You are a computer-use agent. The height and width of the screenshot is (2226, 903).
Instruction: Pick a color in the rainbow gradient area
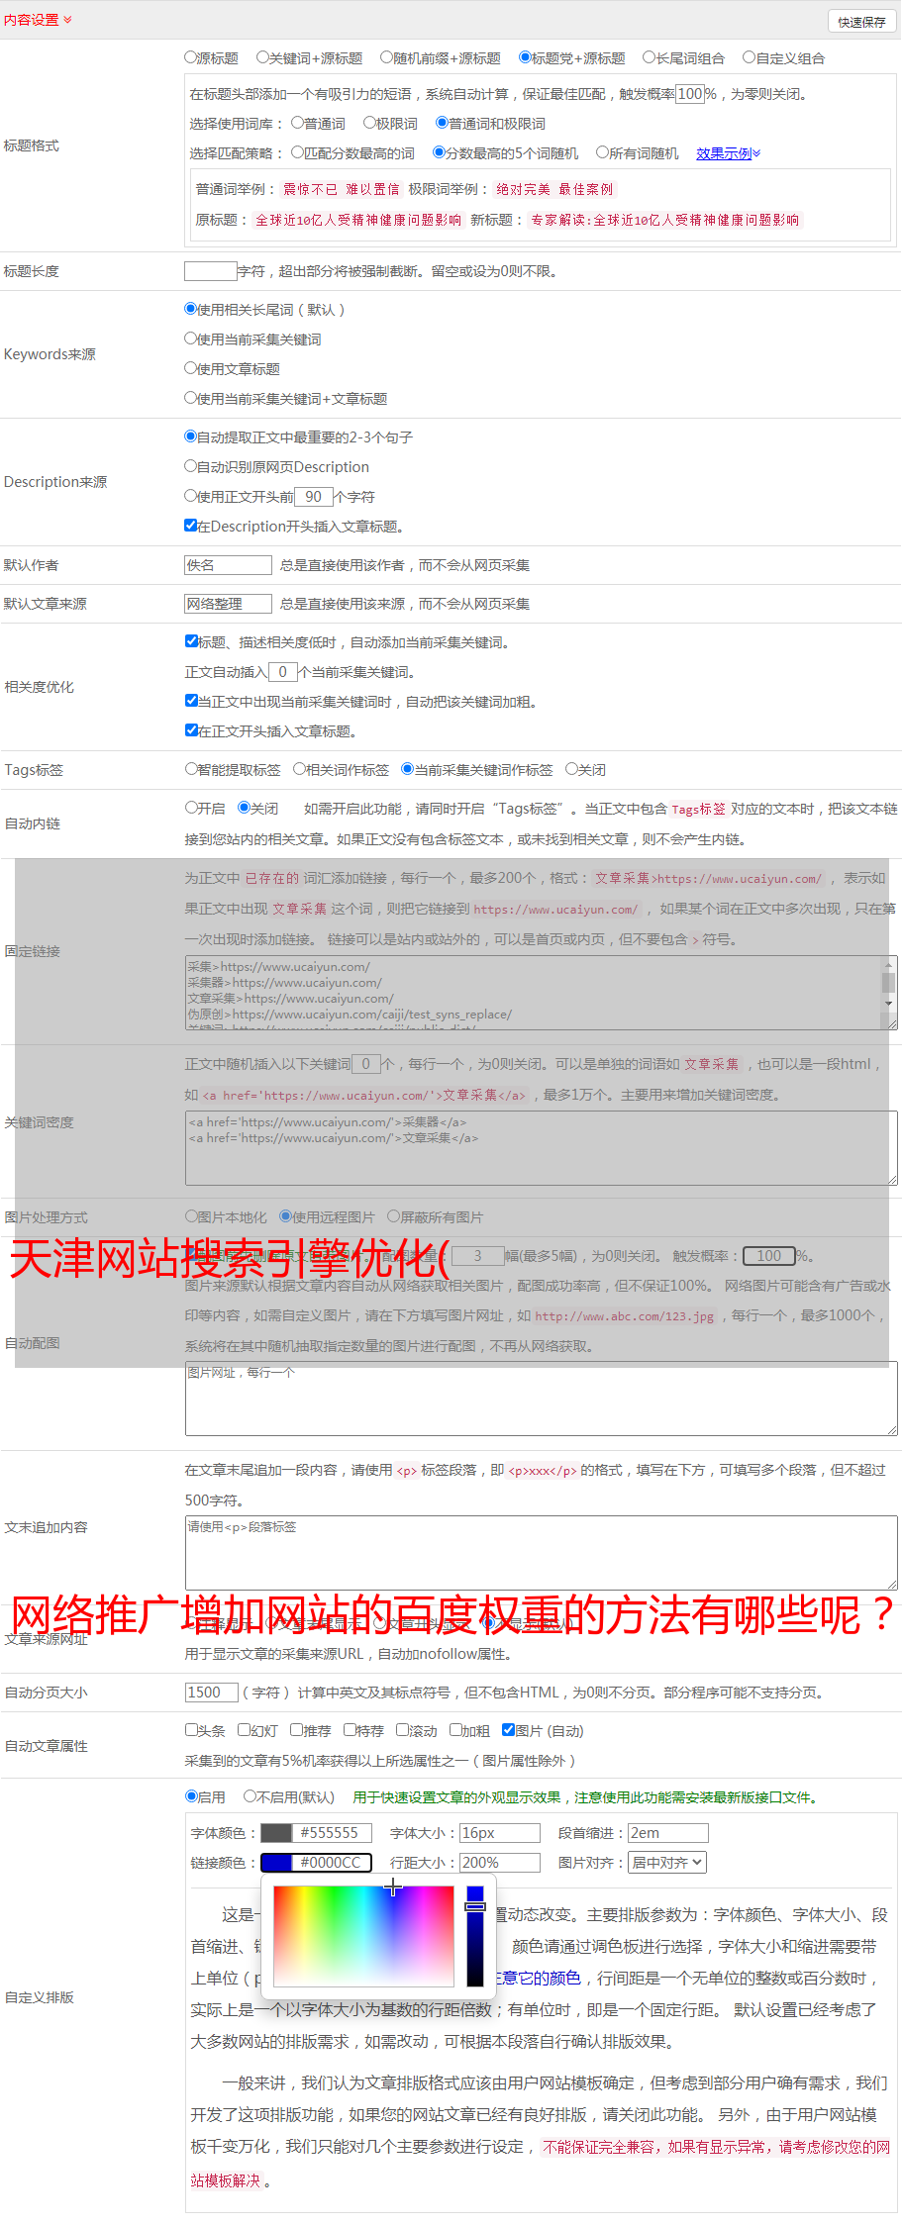[x=363, y=1936]
